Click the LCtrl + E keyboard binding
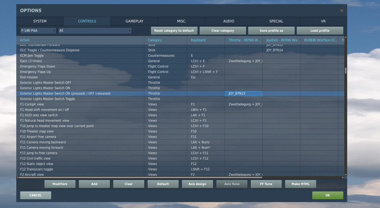Screen dimensions: 380x208 coord(206,61)
